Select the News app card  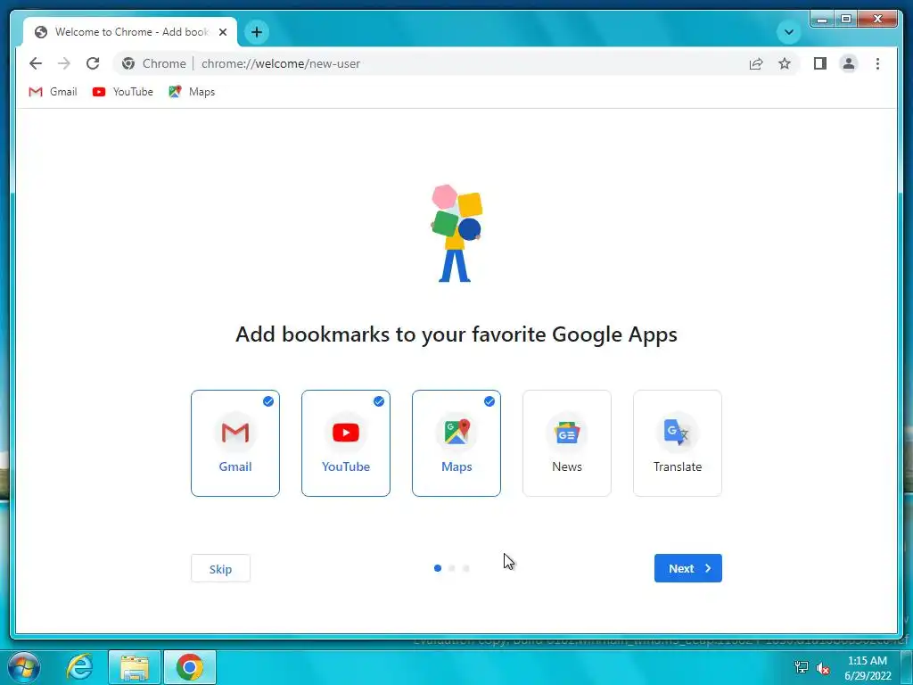pos(567,443)
